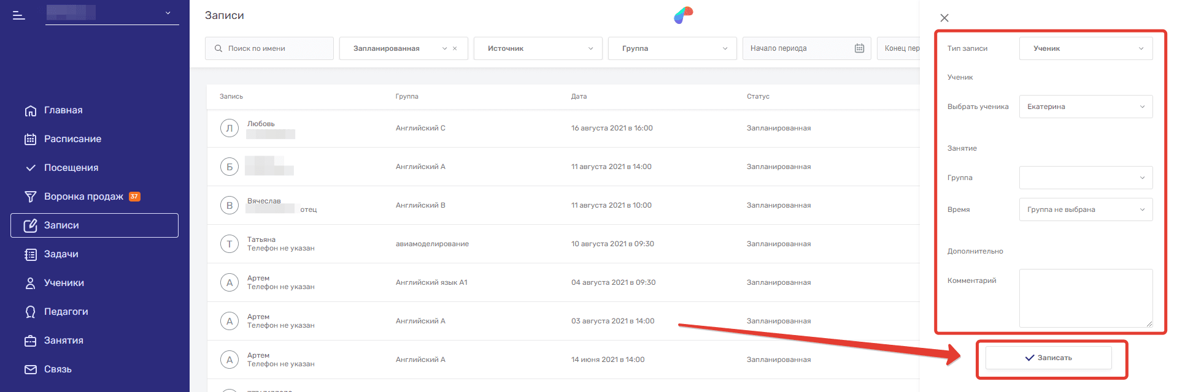Click the calendar icon in Начало периода
The image size is (1177, 392).
pyautogui.click(x=859, y=48)
